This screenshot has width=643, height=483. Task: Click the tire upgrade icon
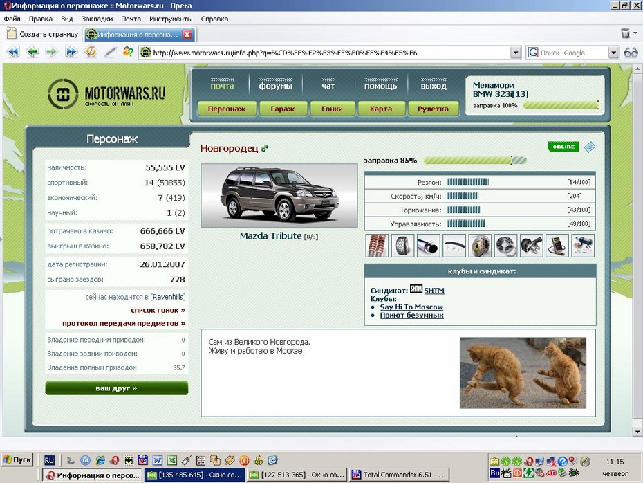click(402, 246)
